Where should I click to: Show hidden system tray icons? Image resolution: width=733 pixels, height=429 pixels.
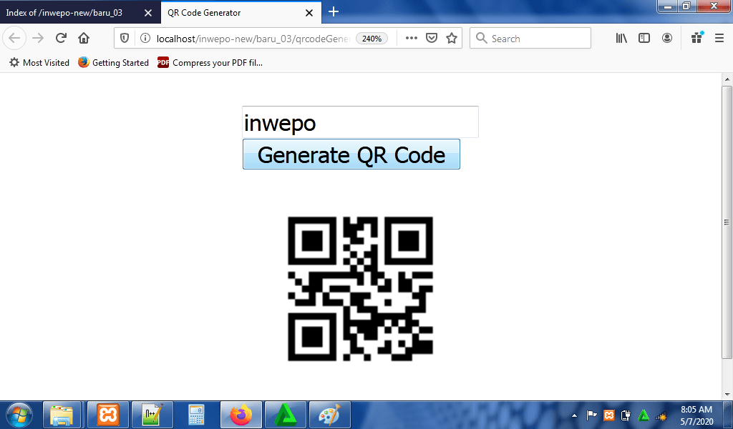pos(575,415)
